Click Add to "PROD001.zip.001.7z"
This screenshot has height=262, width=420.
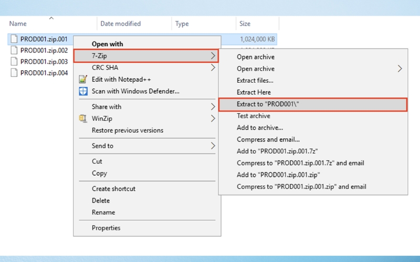pos(277,151)
